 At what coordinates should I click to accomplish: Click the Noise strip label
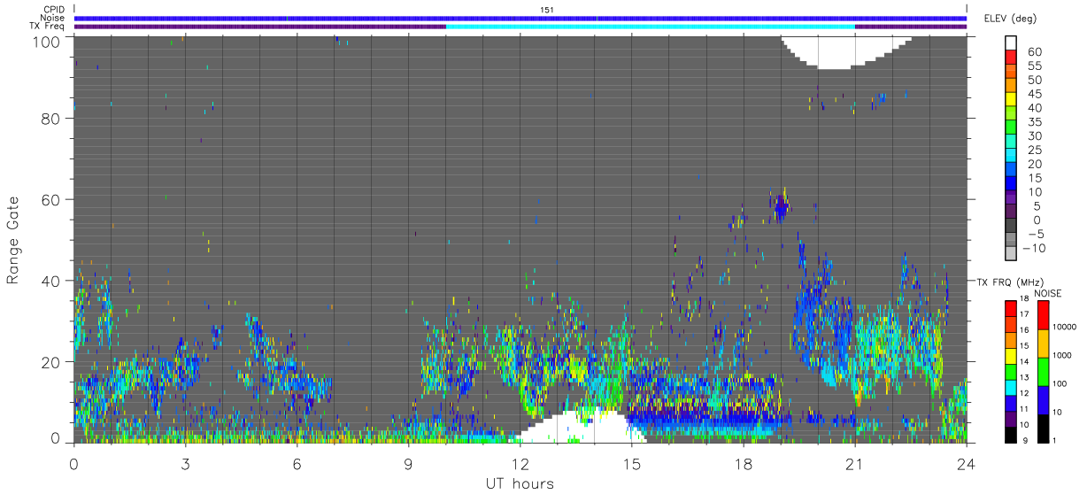53,18
